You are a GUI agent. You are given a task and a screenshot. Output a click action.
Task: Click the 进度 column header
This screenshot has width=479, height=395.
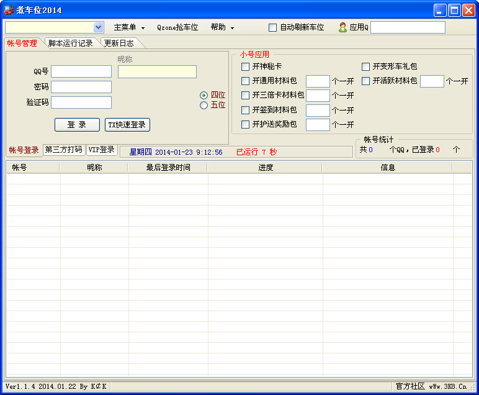[x=265, y=168]
